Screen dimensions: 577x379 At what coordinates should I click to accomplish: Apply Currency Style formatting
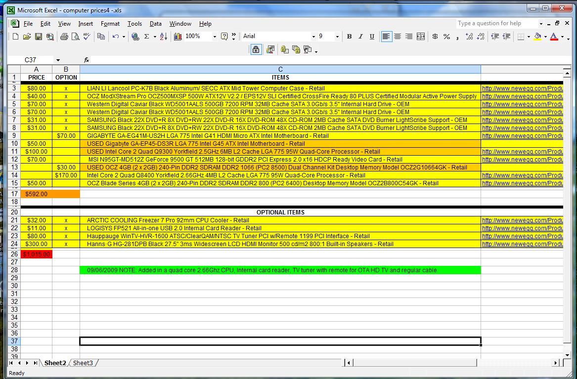(x=435, y=37)
